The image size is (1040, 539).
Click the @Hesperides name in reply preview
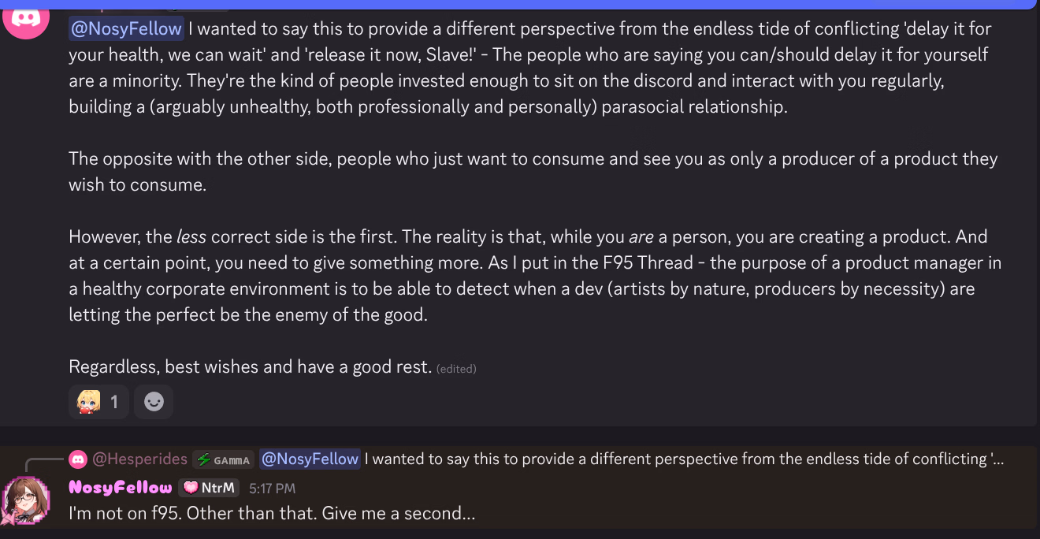coord(139,459)
